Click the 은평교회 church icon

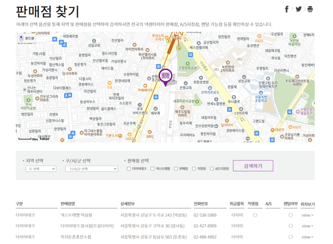tap(186, 83)
